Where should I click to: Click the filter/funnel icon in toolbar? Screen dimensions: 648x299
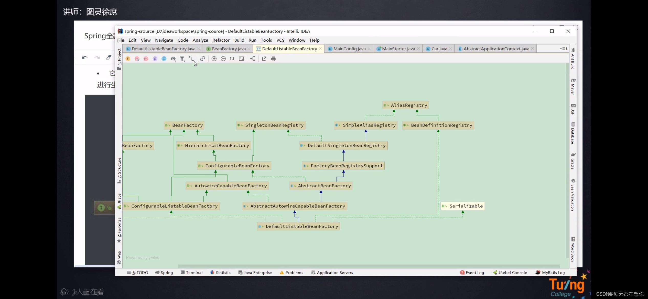tap(182, 59)
